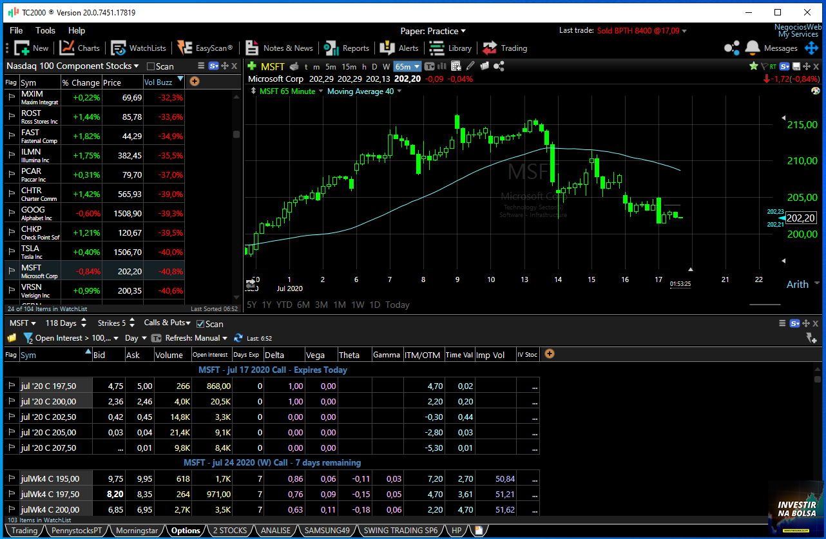Open the Tools menu
The image size is (826, 539).
click(x=45, y=30)
